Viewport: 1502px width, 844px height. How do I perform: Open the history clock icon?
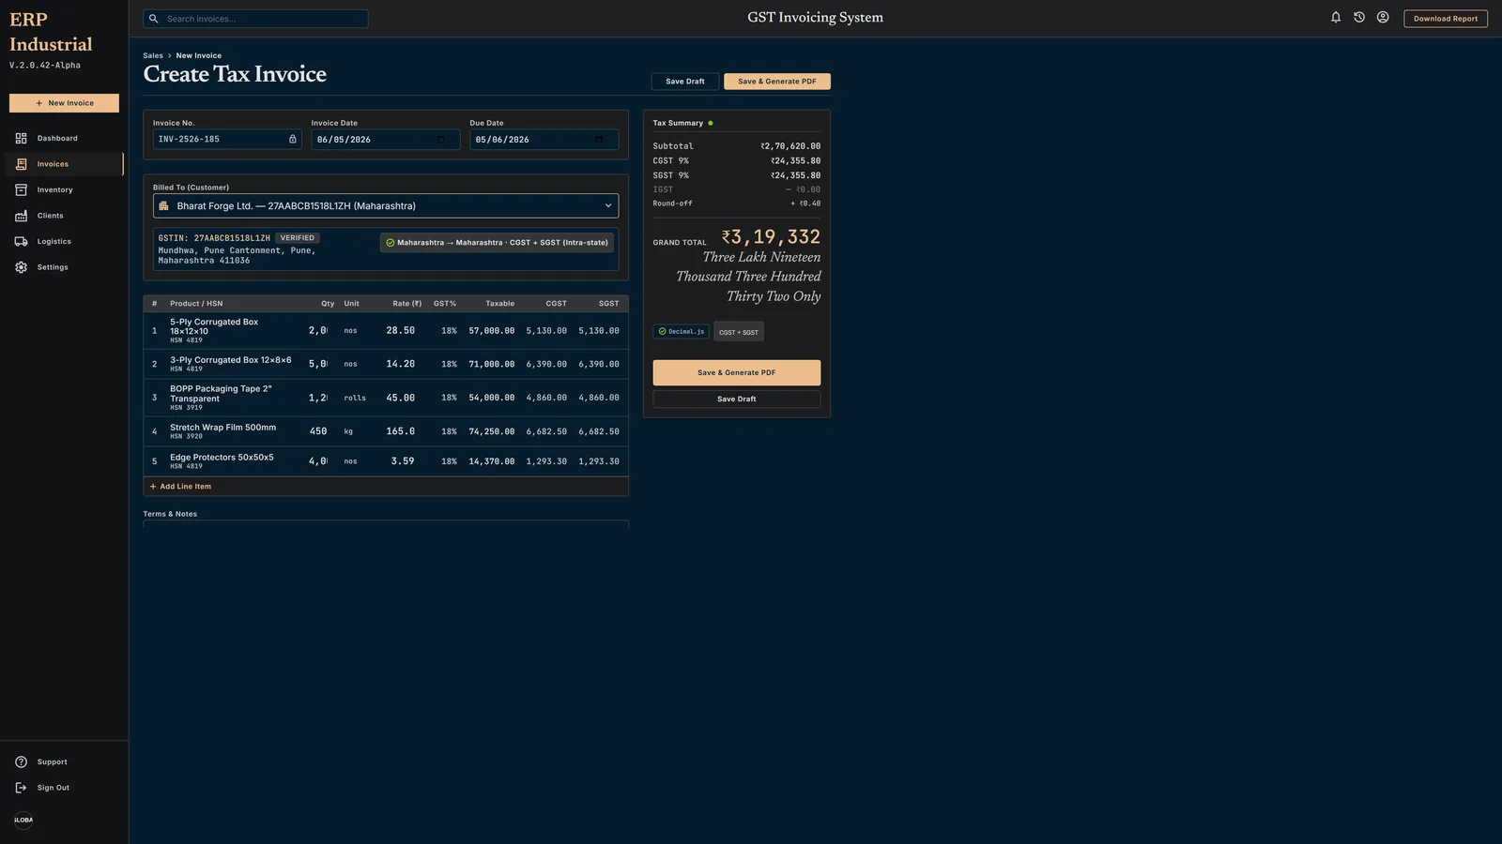(1359, 17)
